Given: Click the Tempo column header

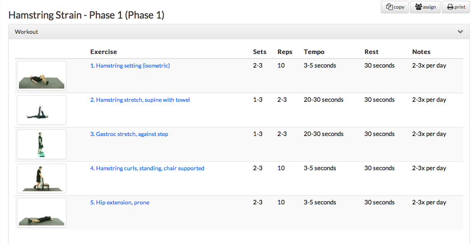Looking at the screenshot, I should point(314,52).
